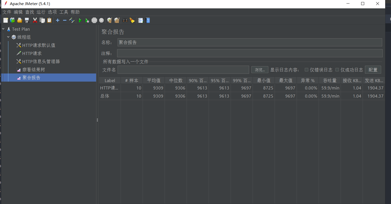Click the 配置 button
391x204 pixels.
click(x=373, y=70)
